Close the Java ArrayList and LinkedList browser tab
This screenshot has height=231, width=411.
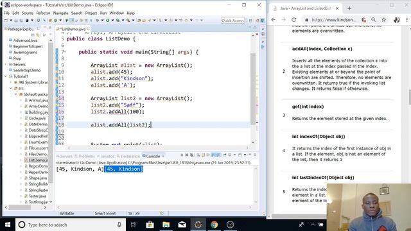pyautogui.click(x=337, y=8)
